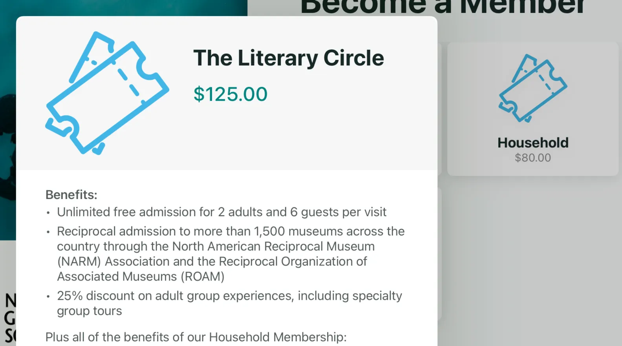Image resolution: width=622 pixels, height=346 pixels.
Task: Click the 25% discount group experiences benefit
Action: click(x=229, y=296)
